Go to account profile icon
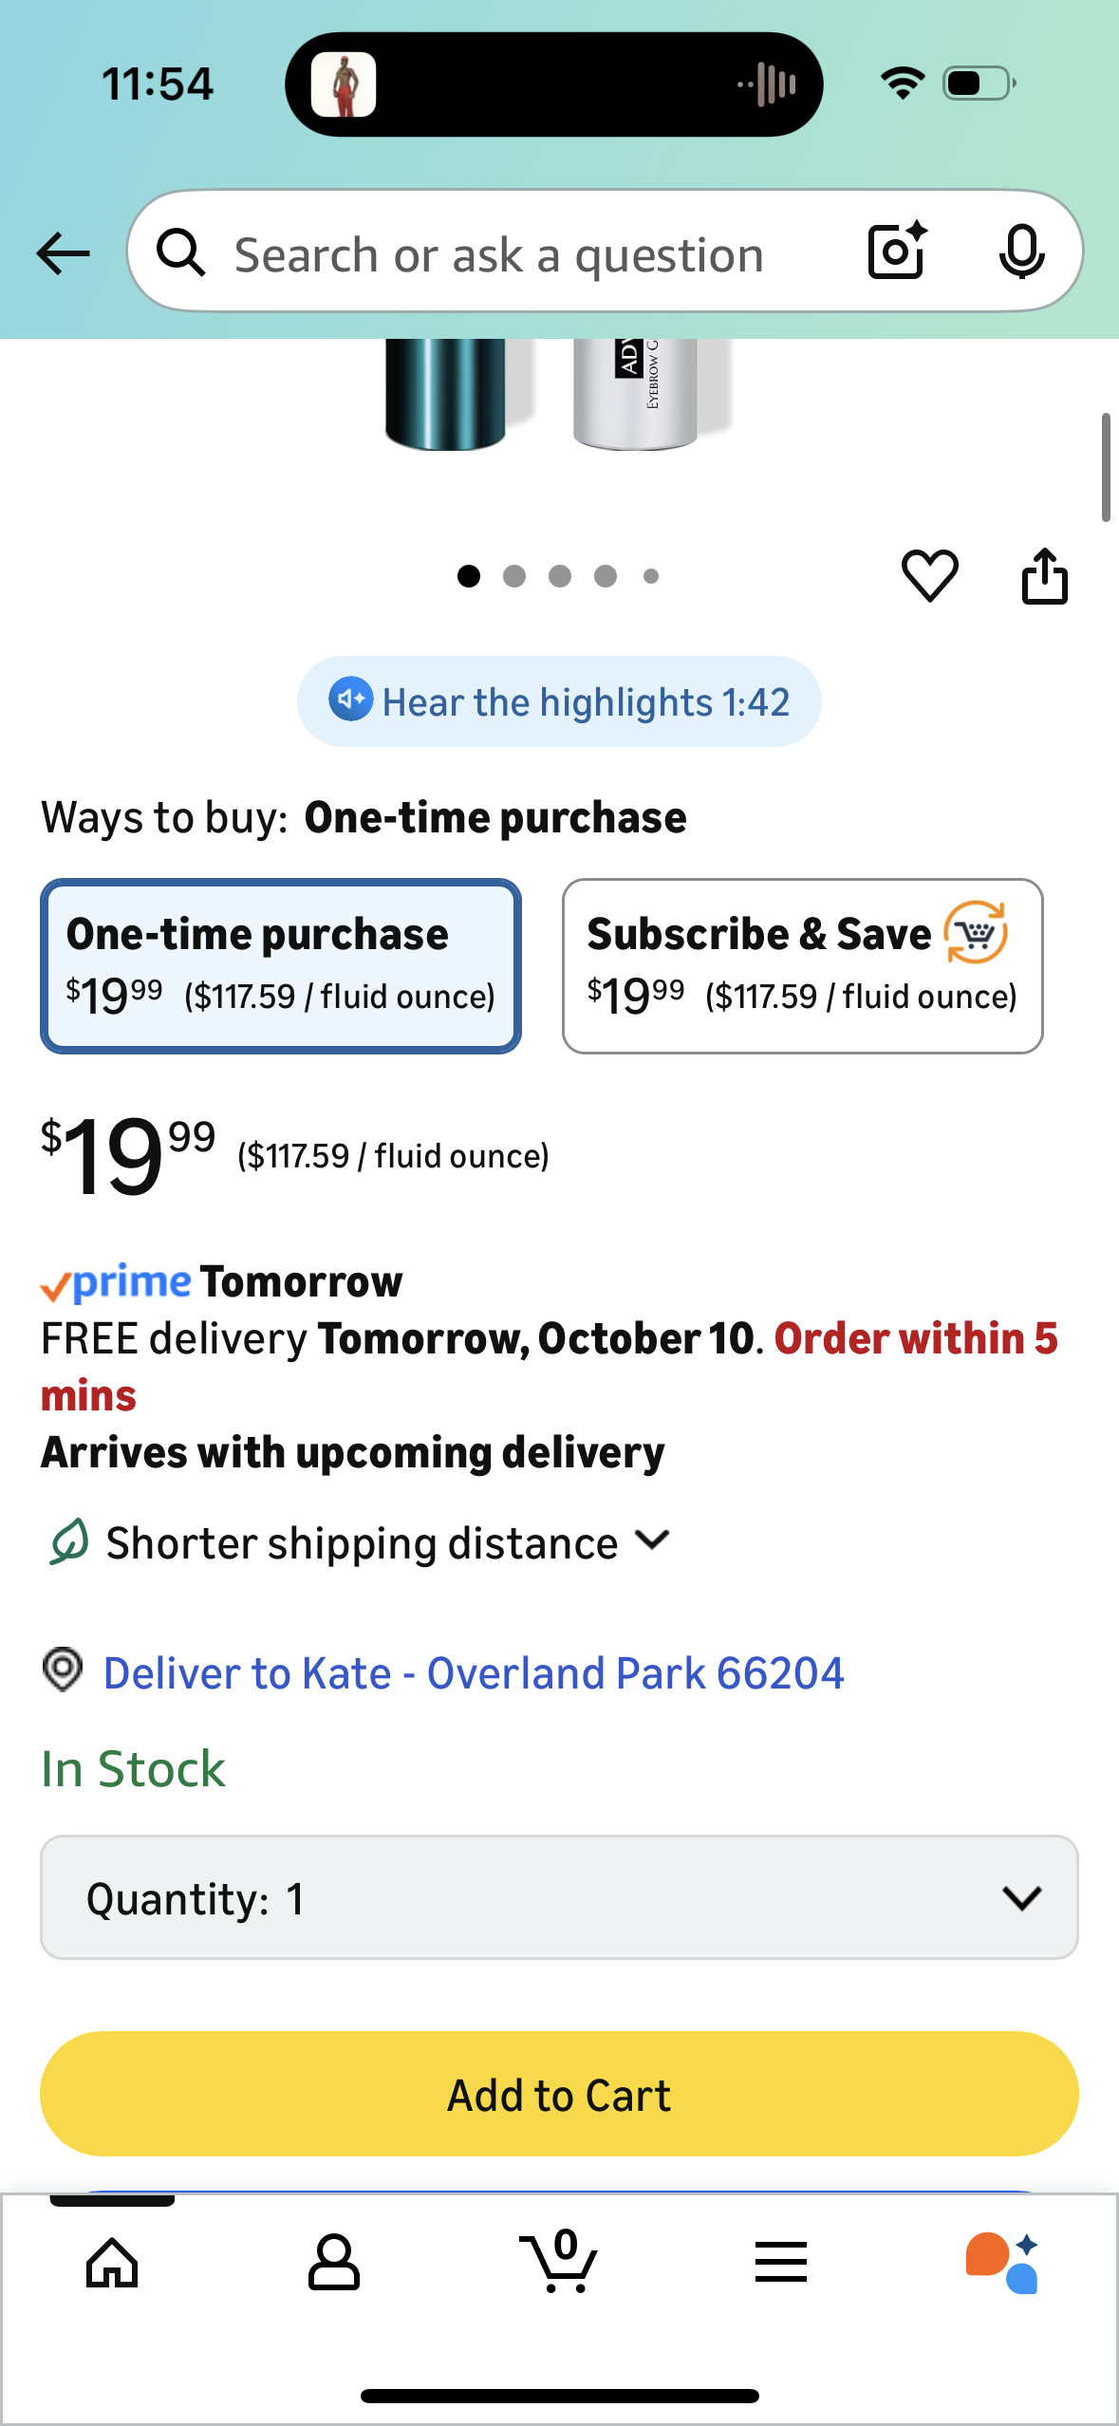 point(334,2263)
